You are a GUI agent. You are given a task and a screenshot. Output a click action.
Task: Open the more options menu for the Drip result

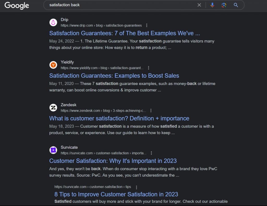click(x=147, y=25)
